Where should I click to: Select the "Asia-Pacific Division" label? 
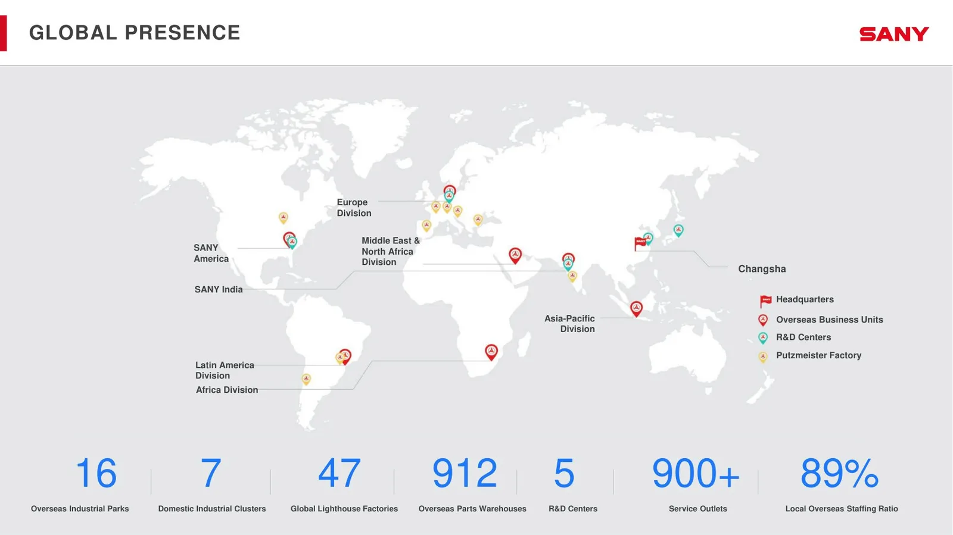569,324
